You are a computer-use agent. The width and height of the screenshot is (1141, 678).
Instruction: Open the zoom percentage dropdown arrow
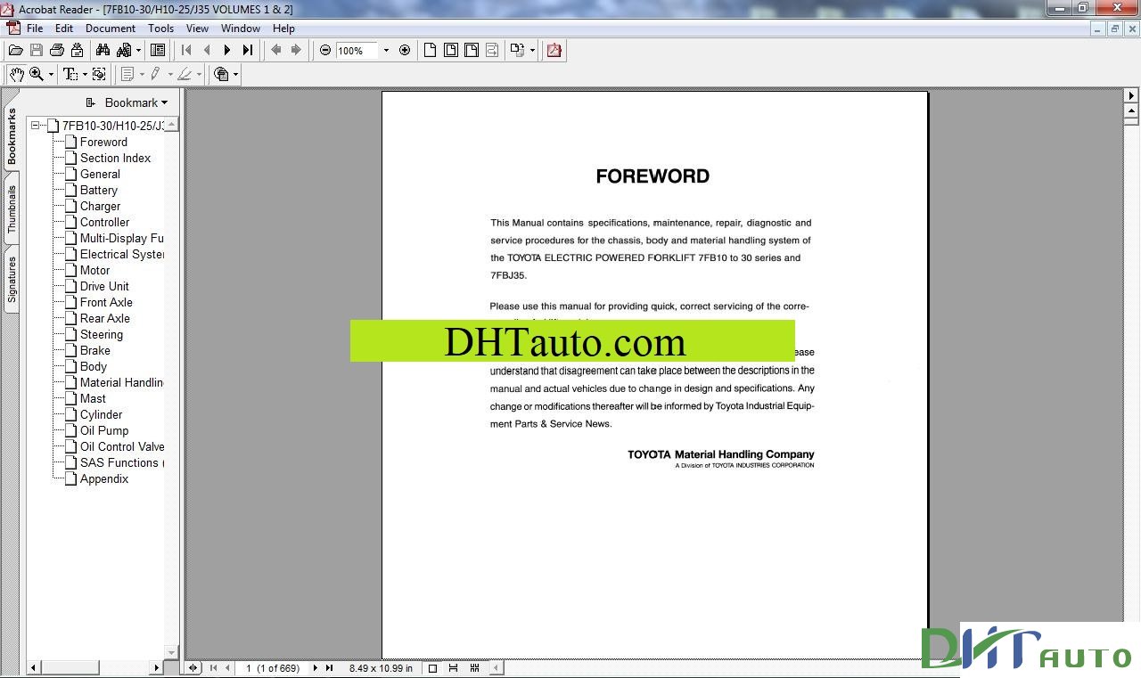point(386,50)
